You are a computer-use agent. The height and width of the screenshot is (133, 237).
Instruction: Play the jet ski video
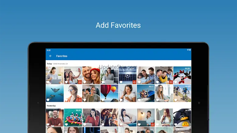coord(146,94)
